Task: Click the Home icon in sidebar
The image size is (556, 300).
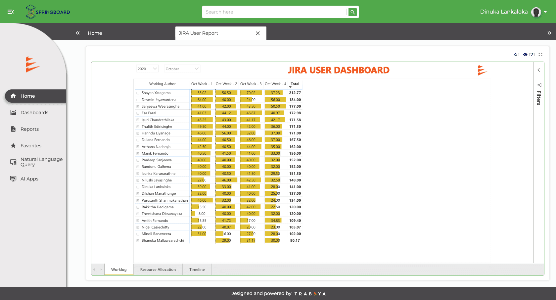Action: click(x=13, y=96)
